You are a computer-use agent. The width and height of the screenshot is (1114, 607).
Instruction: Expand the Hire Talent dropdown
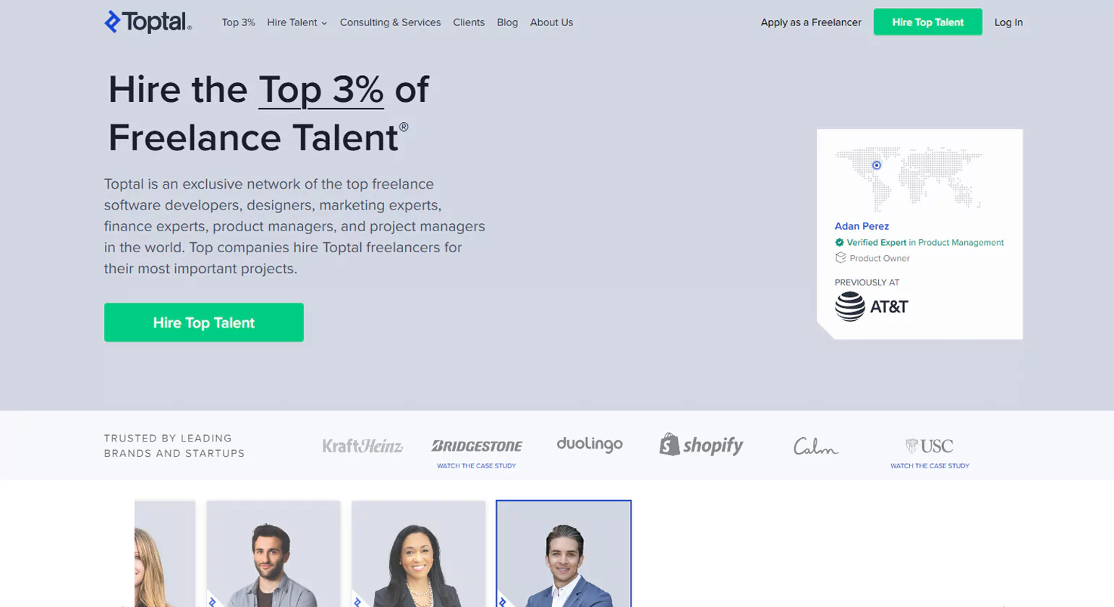[x=297, y=22]
